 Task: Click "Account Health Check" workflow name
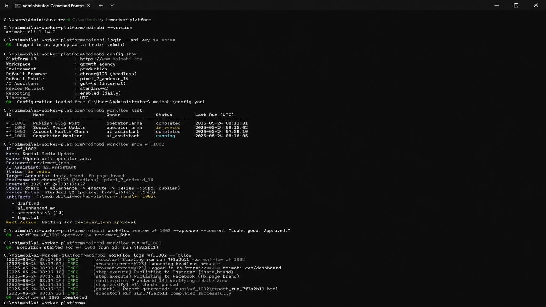click(60, 132)
